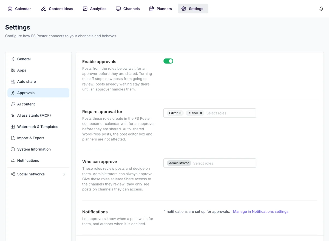Click the Approvals person icon in the sidebar
The height and width of the screenshot is (241, 329).
click(x=13, y=93)
